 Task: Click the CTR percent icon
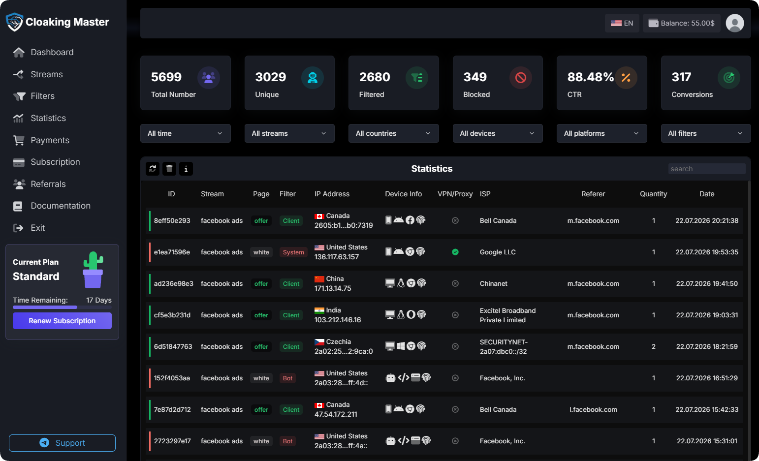[626, 78]
